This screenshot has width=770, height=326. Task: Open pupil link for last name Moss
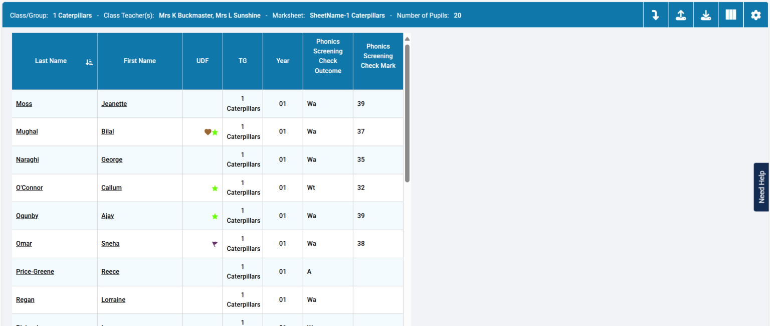tap(24, 104)
